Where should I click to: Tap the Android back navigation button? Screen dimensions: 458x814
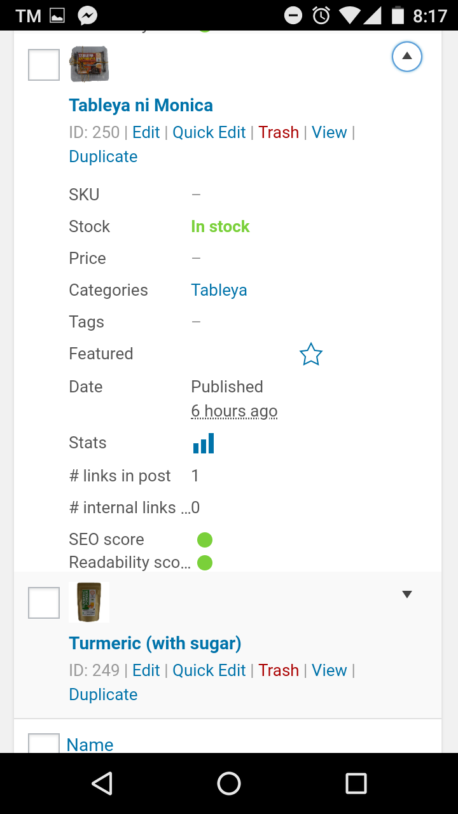(102, 783)
